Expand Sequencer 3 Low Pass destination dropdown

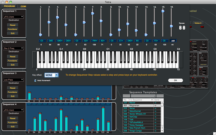tap(13, 80)
